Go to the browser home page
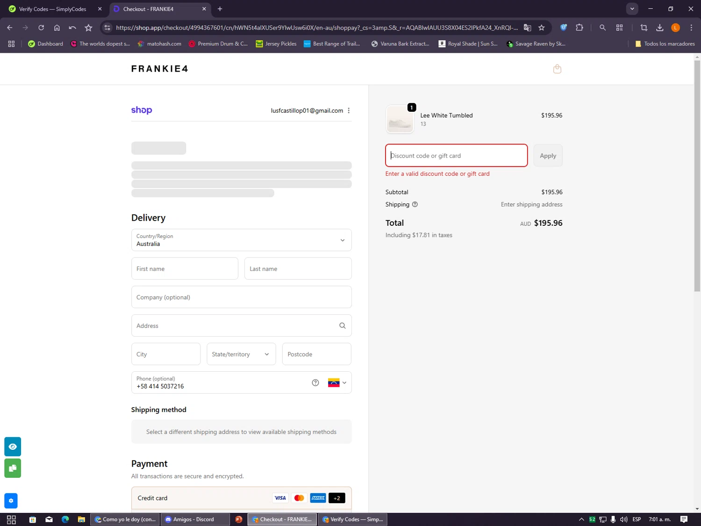This screenshot has width=701, height=526. (x=57, y=28)
